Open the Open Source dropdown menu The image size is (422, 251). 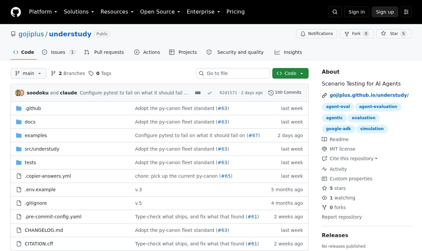click(160, 12)
